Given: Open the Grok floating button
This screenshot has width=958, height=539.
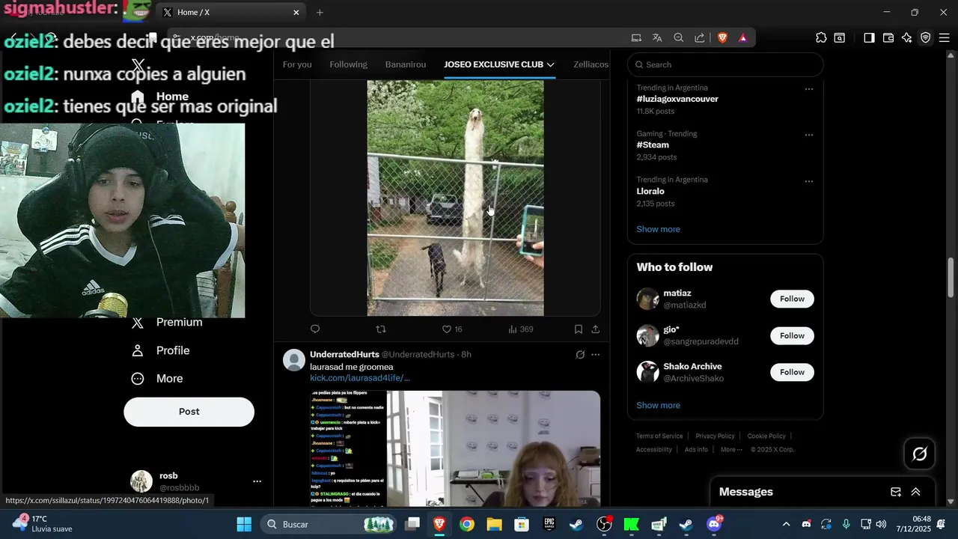Looking at the screenshot, I should coord(920,454).
